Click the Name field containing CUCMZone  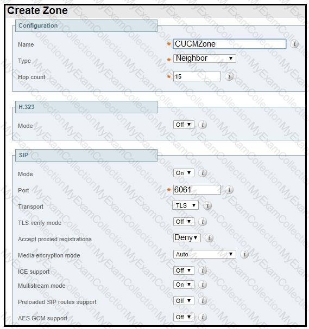(x=230, y=44)
